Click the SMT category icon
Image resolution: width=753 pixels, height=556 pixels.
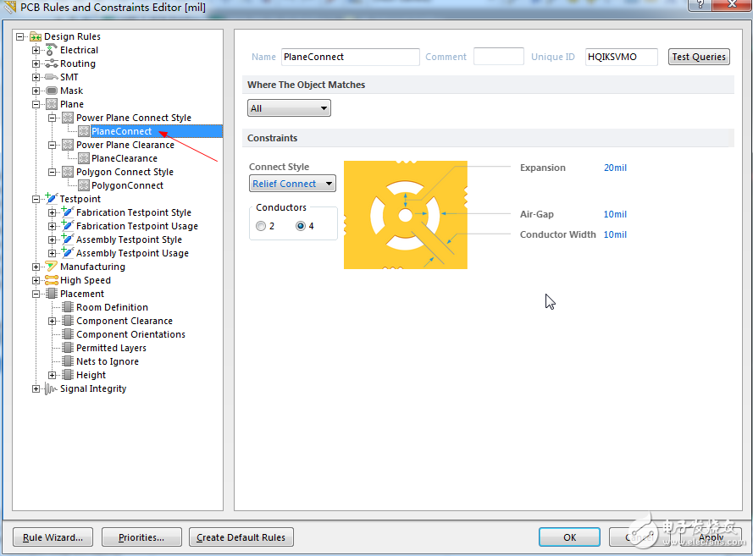(52, 77)
